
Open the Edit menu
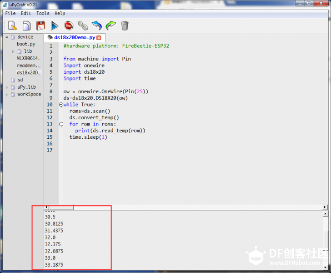click(x=26, y=13)
